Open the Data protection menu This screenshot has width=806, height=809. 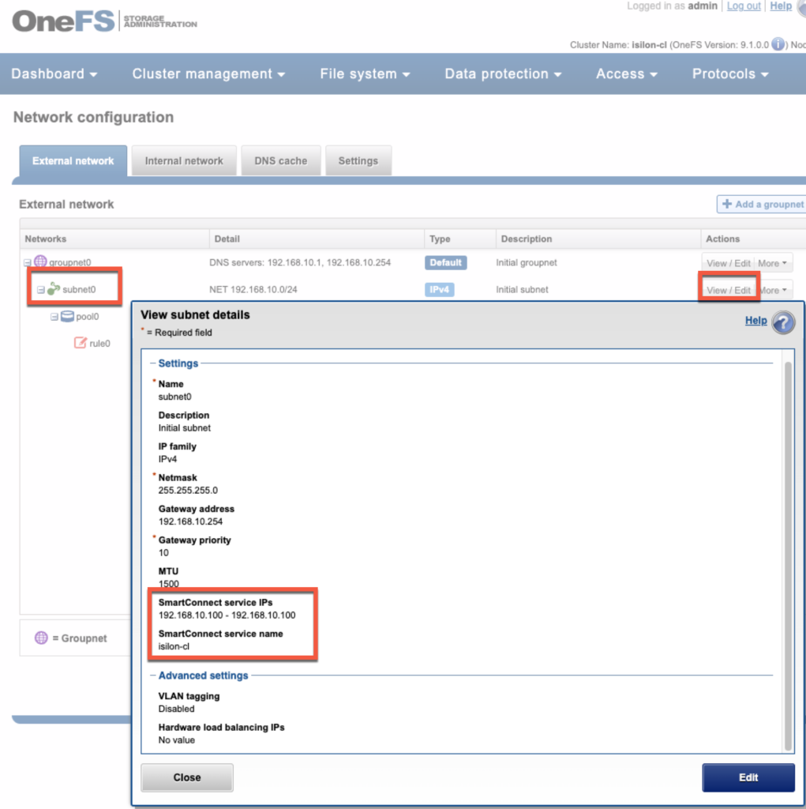tap(503, 73)
